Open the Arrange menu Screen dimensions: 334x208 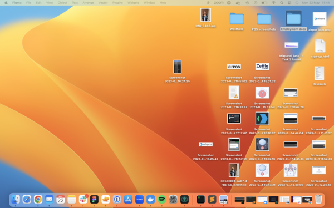tap(88, 3)
